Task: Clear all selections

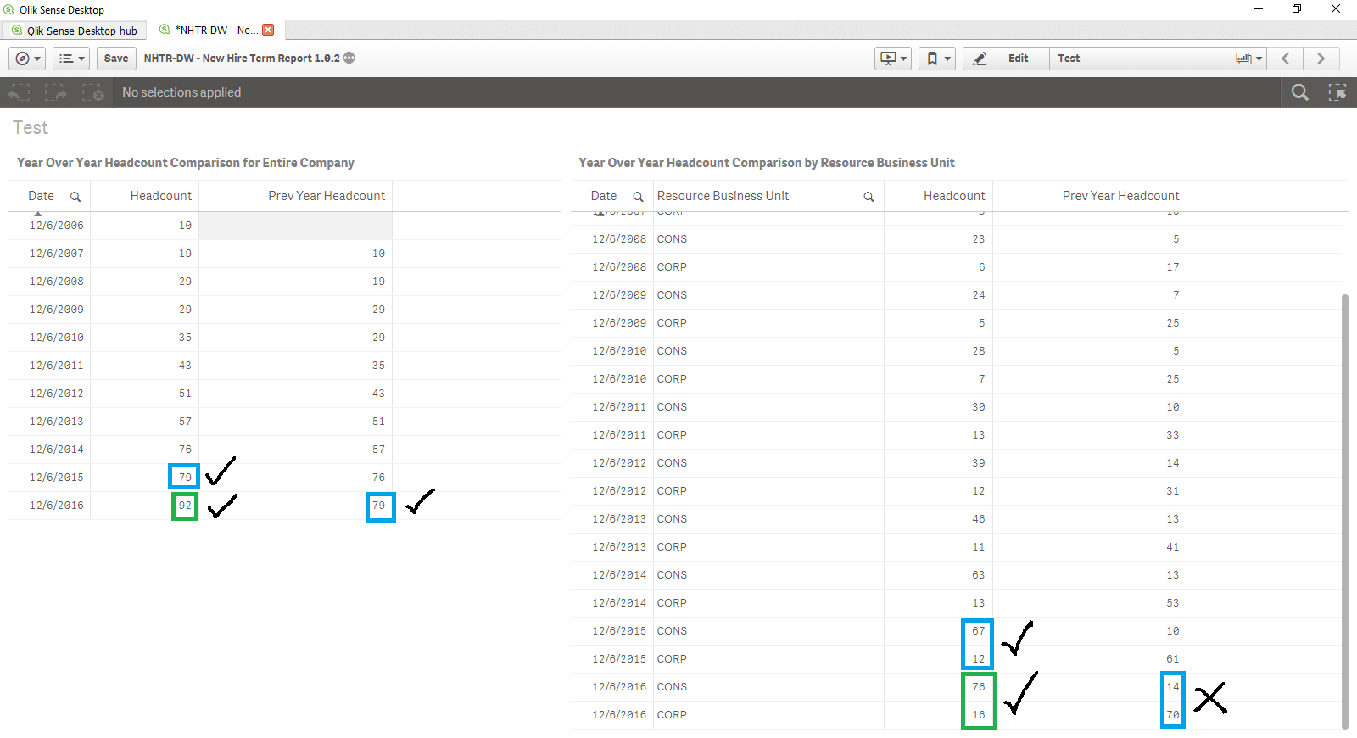Action: pos(92,92)
